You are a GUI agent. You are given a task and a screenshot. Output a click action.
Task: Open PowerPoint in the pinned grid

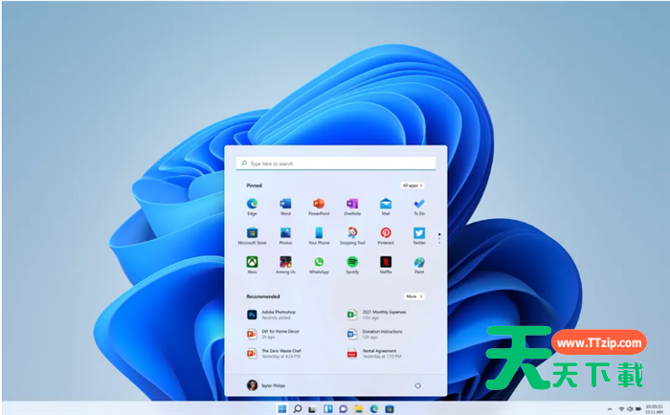319,207
